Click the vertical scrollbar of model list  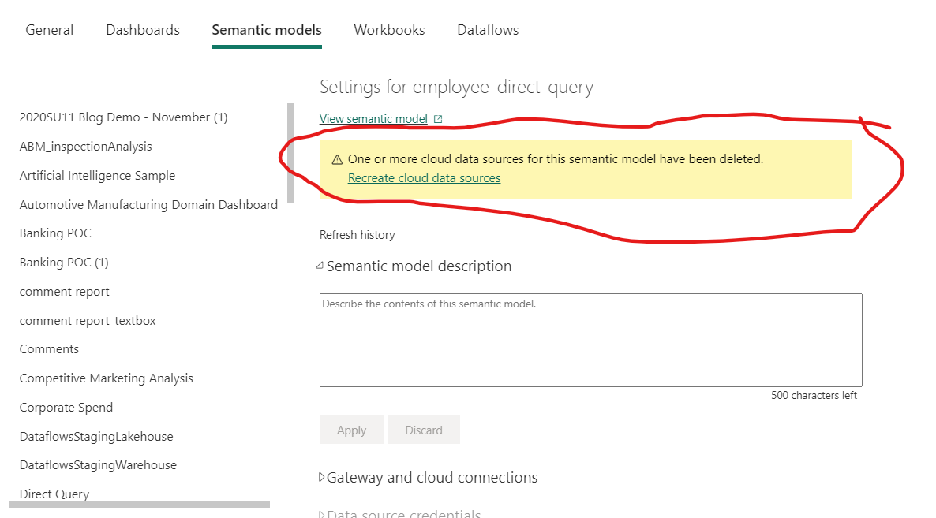pos(290,153)
